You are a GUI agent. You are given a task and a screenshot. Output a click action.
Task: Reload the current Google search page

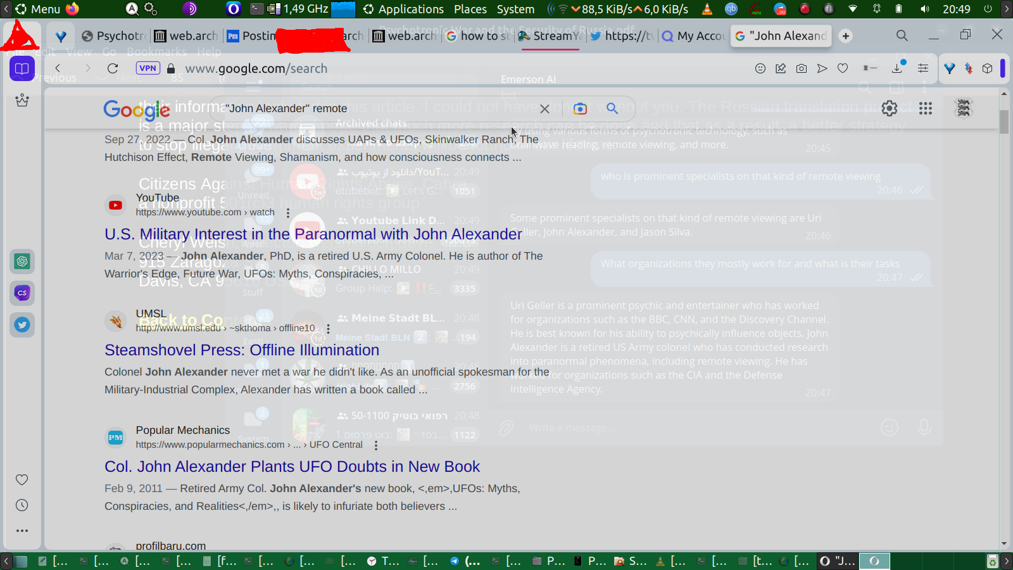113,68
